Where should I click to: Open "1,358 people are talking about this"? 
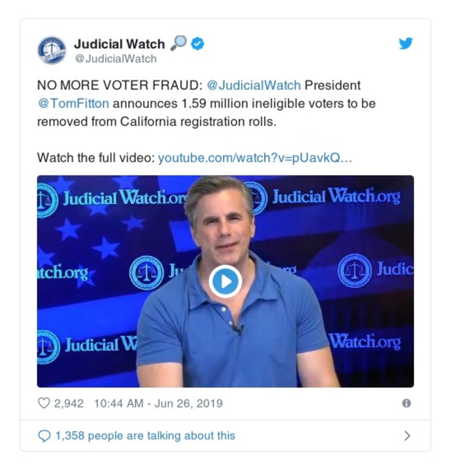coord(145,436)
